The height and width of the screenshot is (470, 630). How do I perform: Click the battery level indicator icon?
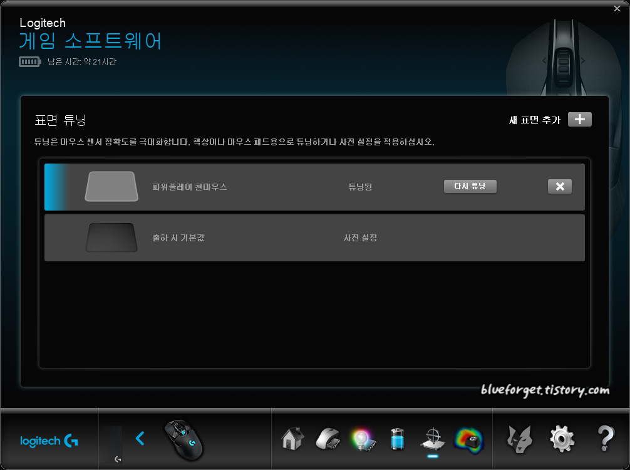click(x=29, y=62)
